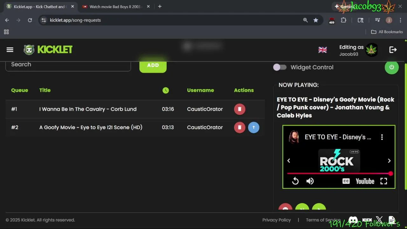Click the song Search input field
This screenshot has width=407, height=229.
[x=68, y=65]
